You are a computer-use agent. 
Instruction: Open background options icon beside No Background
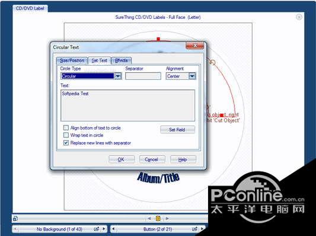96,229
